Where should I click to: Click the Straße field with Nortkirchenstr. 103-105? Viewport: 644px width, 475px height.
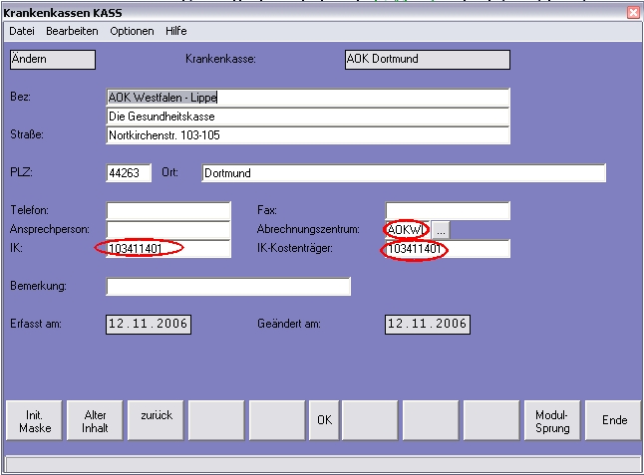click(x=308, y=135)
